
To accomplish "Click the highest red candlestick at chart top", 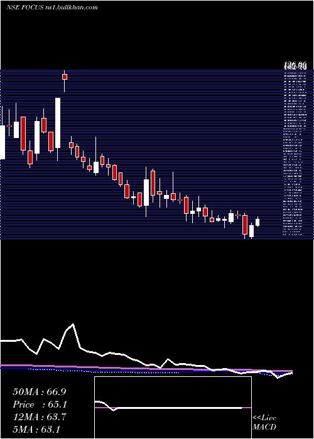I will click(x=65, y=77).
